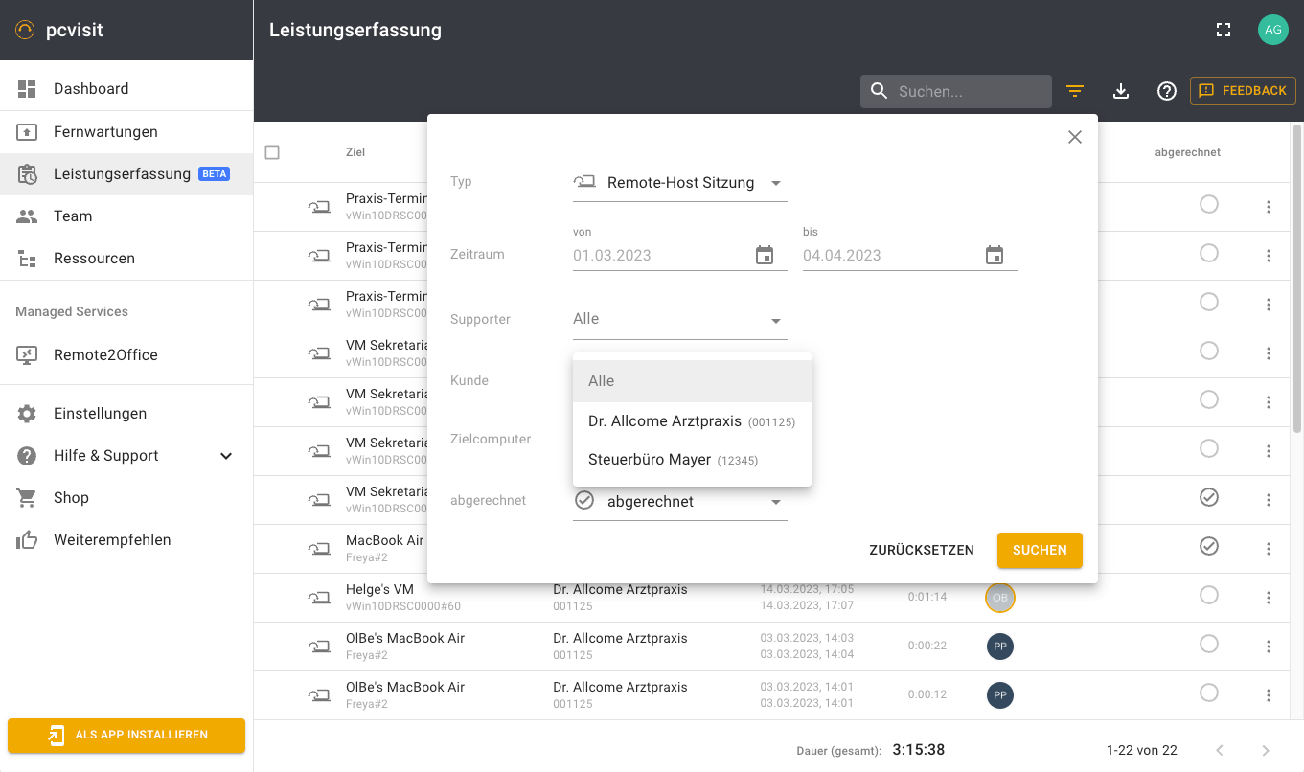This screenshot has height=772, width=1304.
Task: Open calendar picker for 'von' date
Action: (x=765, y=256)
